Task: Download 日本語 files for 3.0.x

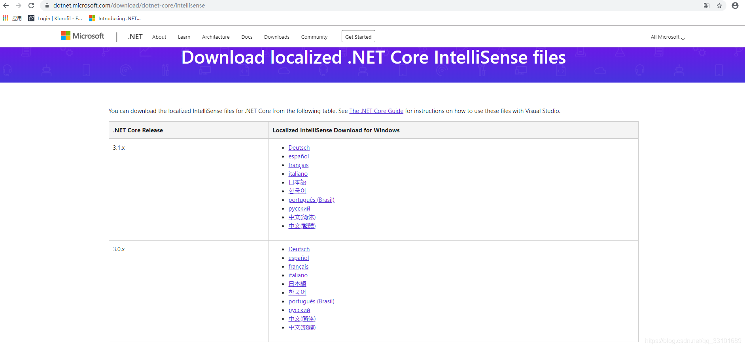Action: click(x=297, y=284)
